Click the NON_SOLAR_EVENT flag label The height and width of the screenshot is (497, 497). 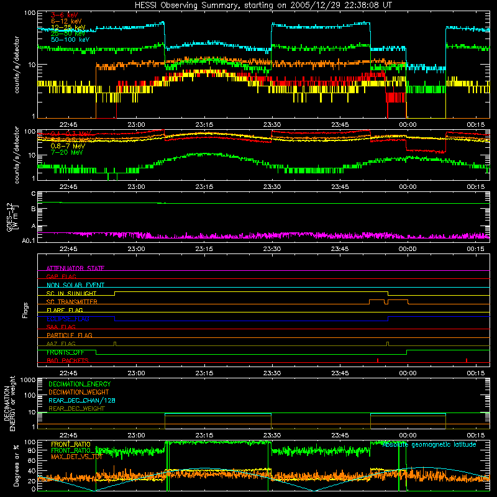pyautogui.click(x=75, y=285)
